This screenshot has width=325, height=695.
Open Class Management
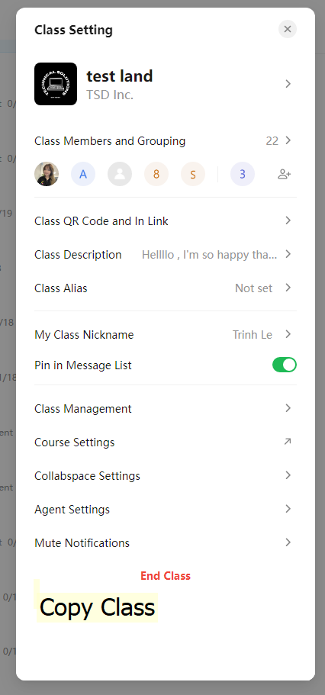(x=166, y=408)
